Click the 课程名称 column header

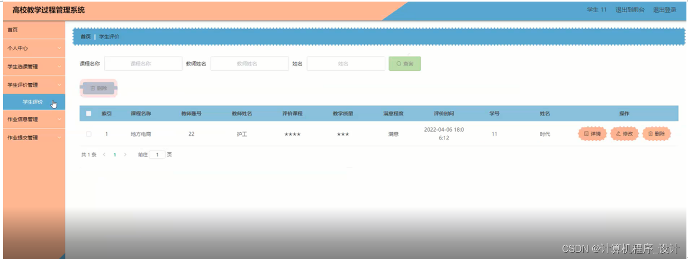pyautogui.click(x=141, y=114)
